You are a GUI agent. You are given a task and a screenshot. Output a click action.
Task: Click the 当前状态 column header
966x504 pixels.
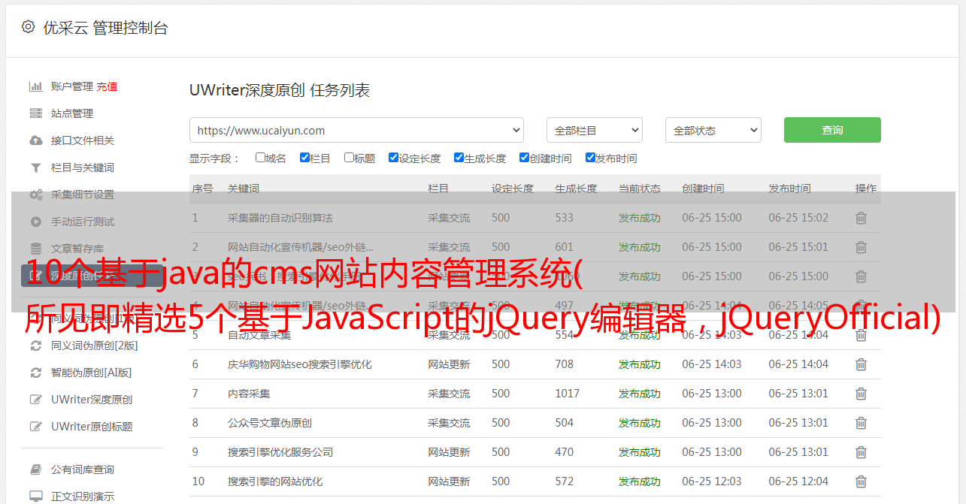[x=640, y=189]
